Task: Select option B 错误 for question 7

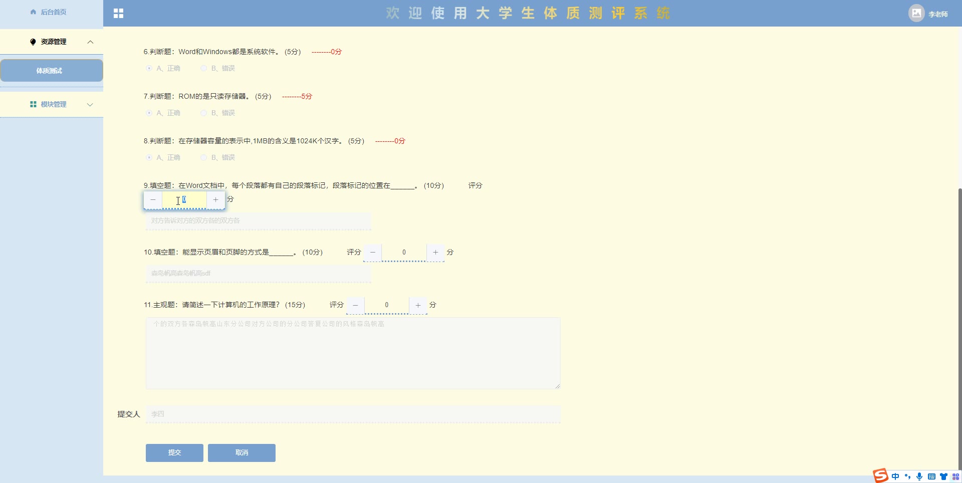Action: click(203, 113)
